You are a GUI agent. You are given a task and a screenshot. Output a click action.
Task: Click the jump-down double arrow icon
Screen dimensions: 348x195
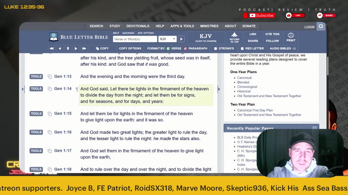click(68, 48)
